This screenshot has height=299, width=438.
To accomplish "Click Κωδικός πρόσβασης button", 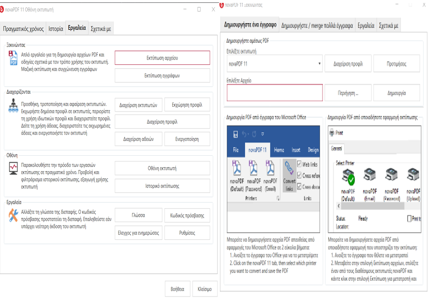I will click(x=187, y=215).
